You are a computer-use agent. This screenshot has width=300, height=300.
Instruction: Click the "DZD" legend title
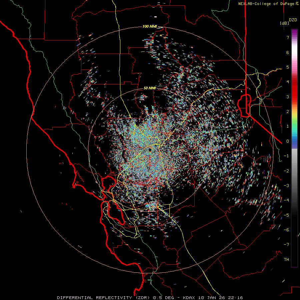coord(293,20)
